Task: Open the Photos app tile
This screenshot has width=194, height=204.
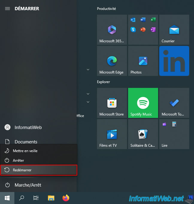Action: click(x=143, y=61)
